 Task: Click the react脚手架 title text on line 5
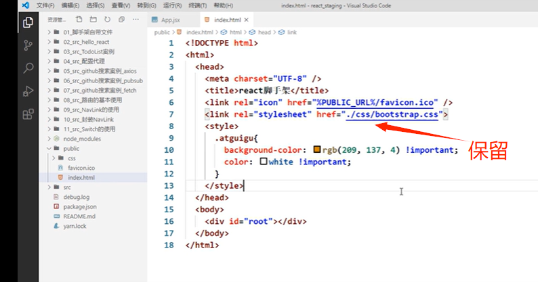264,91
